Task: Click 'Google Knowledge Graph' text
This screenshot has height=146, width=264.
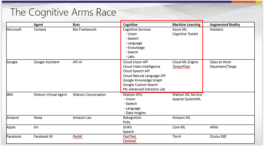Action: coord(143,81)
